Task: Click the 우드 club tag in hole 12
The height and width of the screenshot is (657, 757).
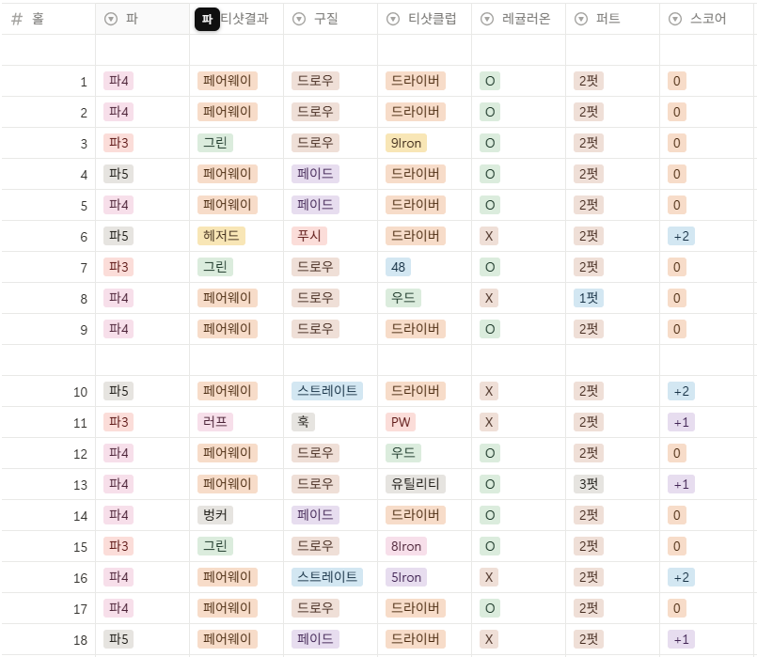Action: click(x=403, y=453)
